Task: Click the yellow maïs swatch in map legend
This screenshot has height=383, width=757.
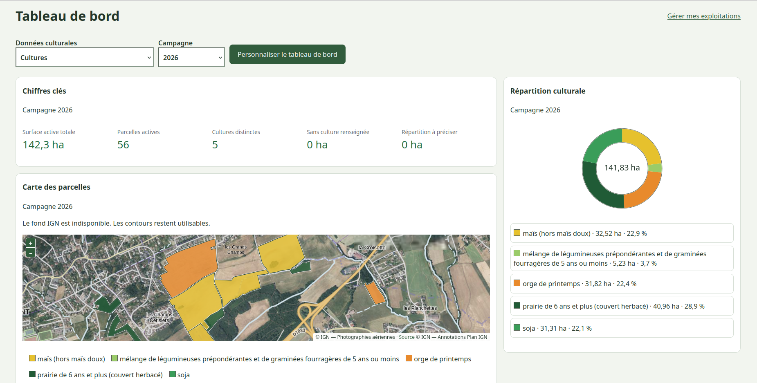Action: [32, 358]
